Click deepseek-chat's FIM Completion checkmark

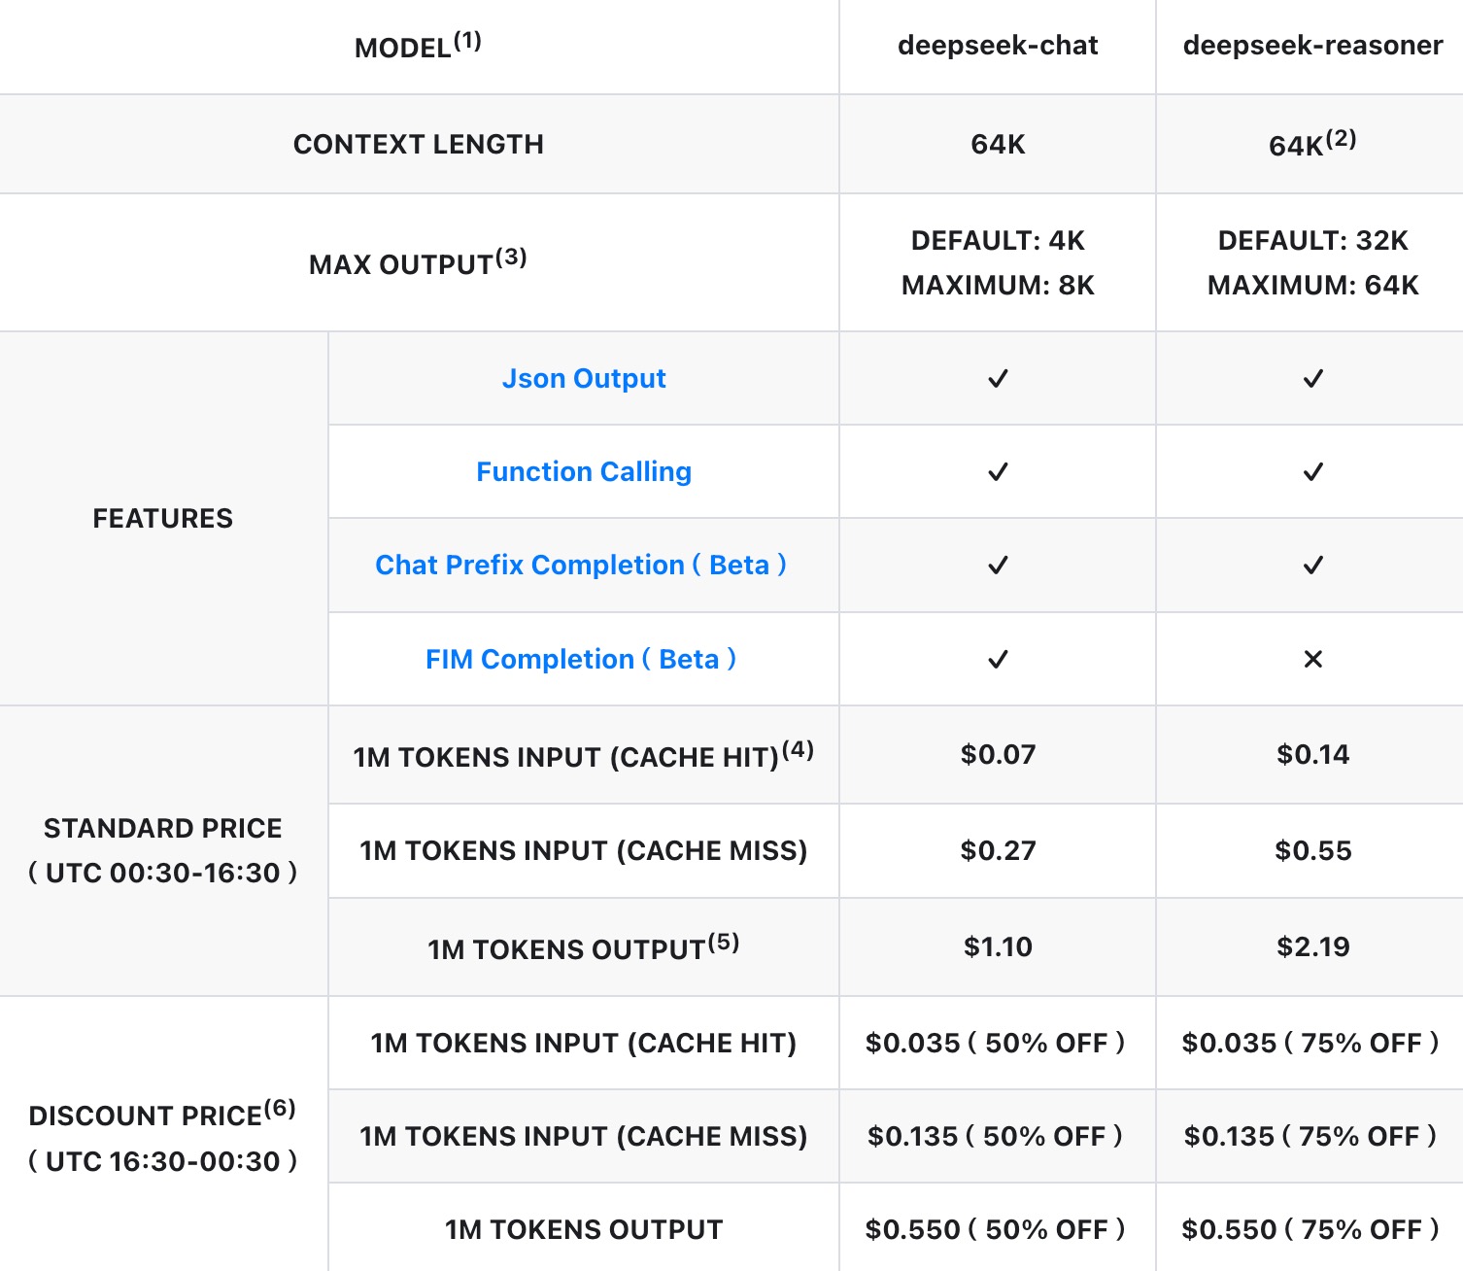coord(998,659)
